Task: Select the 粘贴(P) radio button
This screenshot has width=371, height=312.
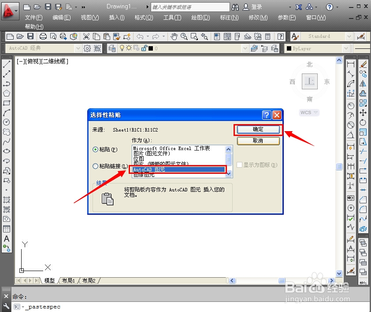Action: [x=95, y=149]
